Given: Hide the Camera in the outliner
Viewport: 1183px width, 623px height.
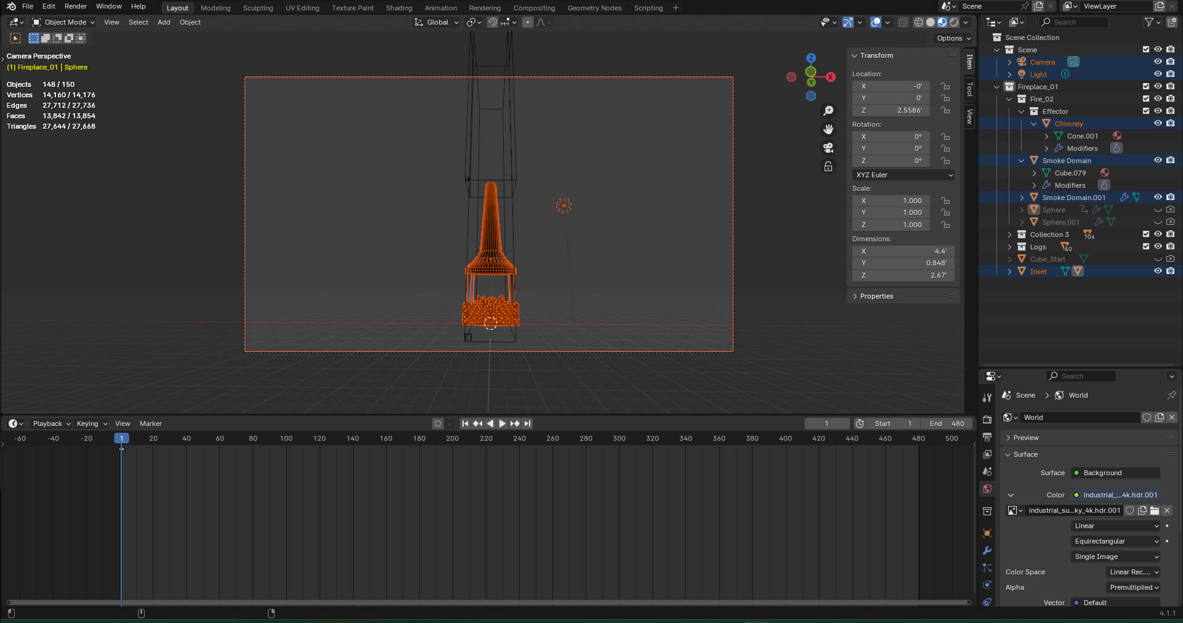Looking at the screenshot, I should [x=1158, y=62].
